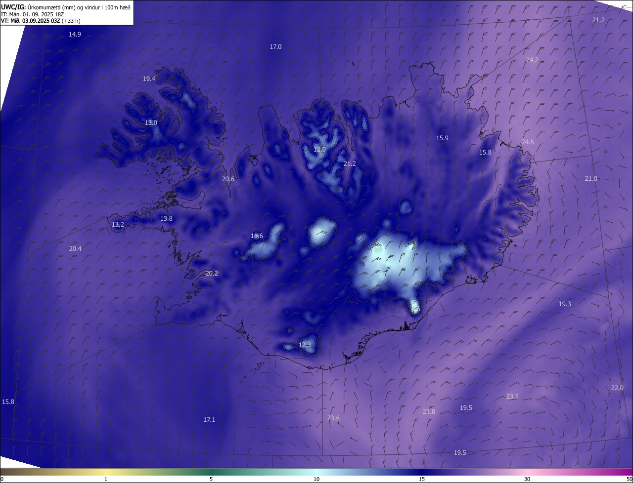This screenshot has height=483, width=633.
Task: Click the 24.5 value label
Action: (528, 142)
